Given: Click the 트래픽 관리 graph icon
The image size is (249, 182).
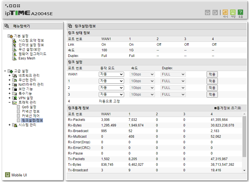Looking at the screenshot, I should 15,103.
